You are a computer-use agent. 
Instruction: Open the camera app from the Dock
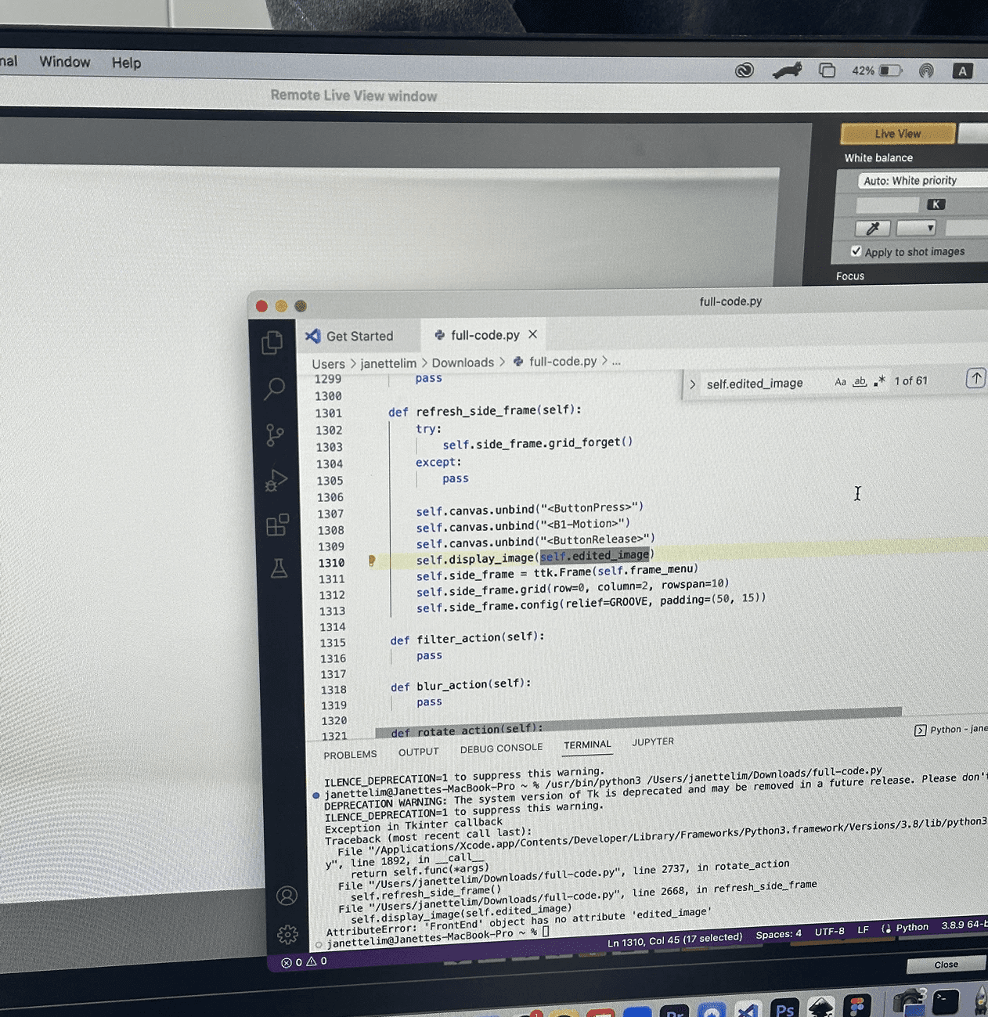coord(910,1002)
